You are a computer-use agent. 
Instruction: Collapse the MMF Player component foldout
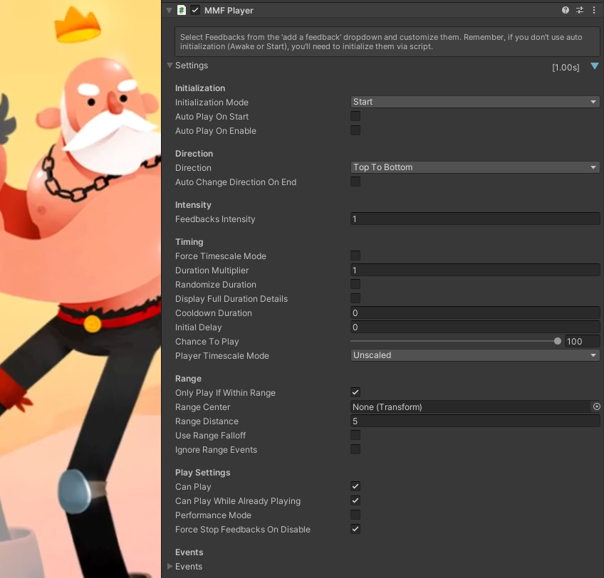[x=169, y=11]
